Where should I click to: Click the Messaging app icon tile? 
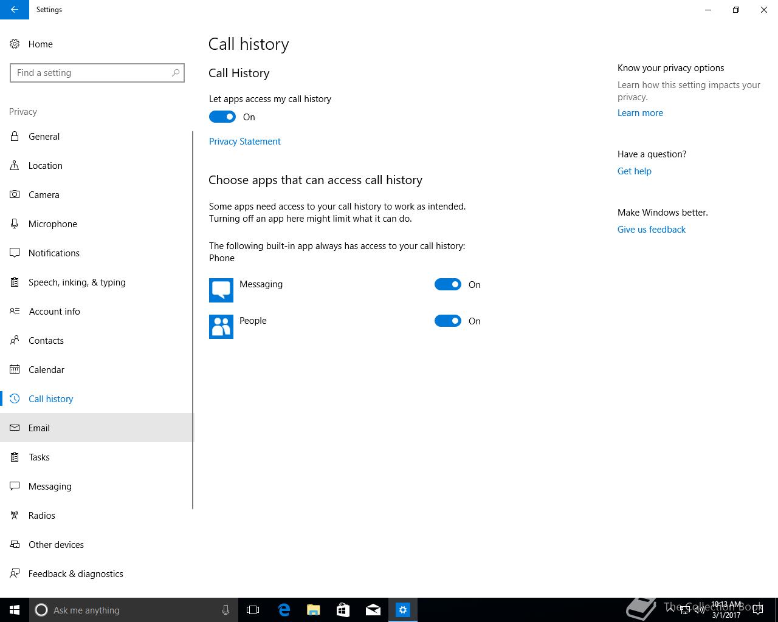point(221,290)
